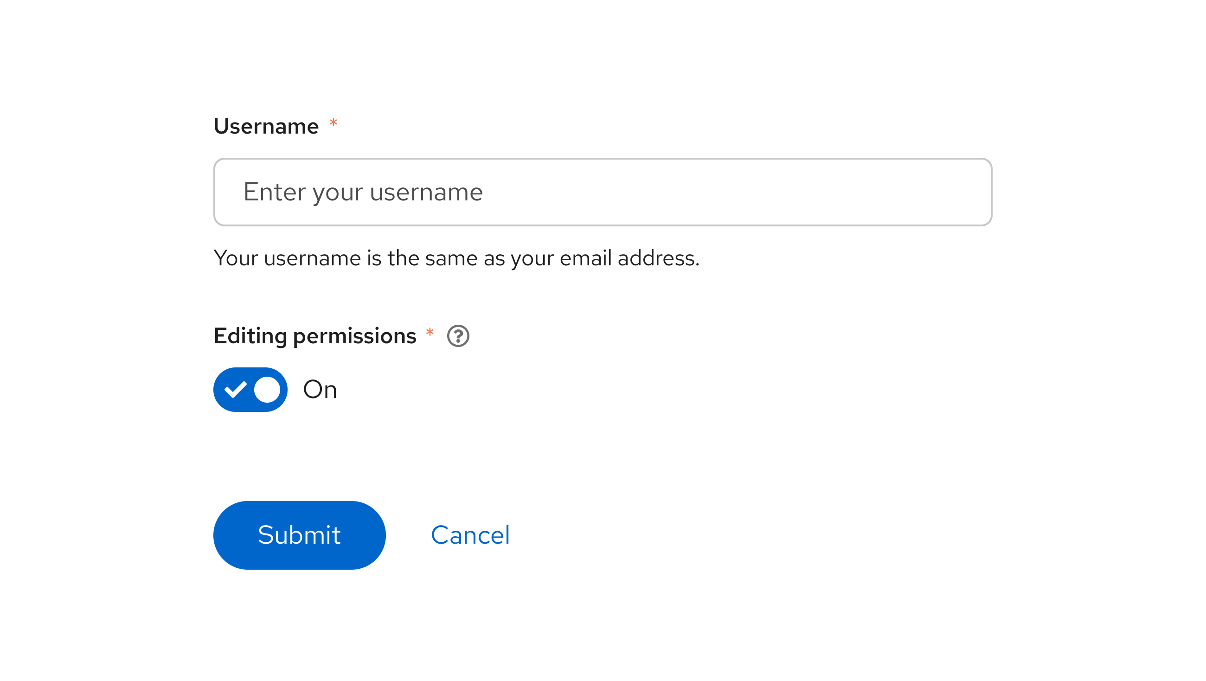The image size is (1206, 681).
Task: Click the helper text about email address
Action: 456,257
